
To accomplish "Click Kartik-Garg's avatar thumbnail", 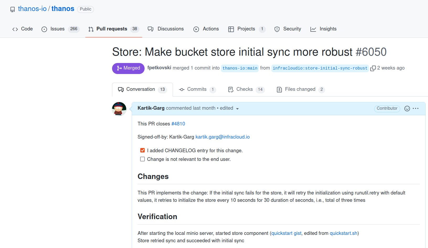I will (x=119, y=109).
